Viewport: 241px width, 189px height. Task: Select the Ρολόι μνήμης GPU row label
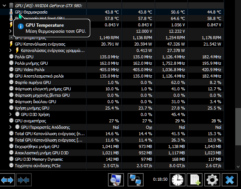pos(31,63)
